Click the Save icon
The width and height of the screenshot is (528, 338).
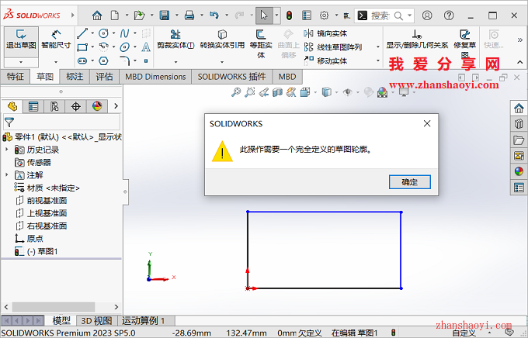[165, 16]
